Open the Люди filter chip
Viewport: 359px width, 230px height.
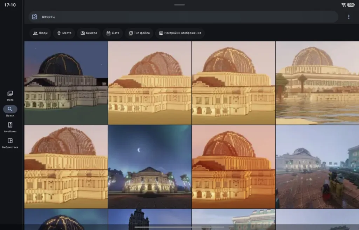click(40, 33)
